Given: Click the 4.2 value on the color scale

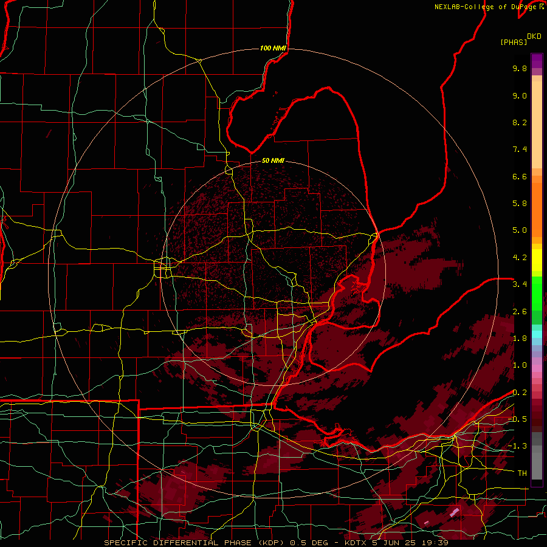Looking at the screenshot, I should 520,258.
